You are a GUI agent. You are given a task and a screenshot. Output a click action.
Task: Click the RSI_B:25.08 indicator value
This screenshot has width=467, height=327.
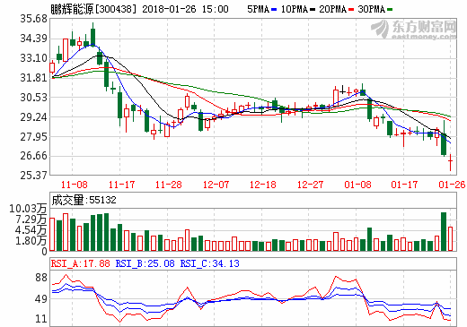pos(145,263)
